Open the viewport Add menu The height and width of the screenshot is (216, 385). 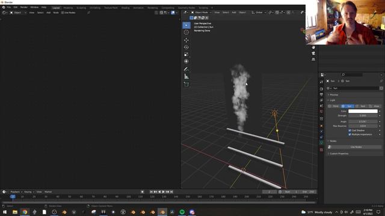pyautogui.click(x=234, y=13)
